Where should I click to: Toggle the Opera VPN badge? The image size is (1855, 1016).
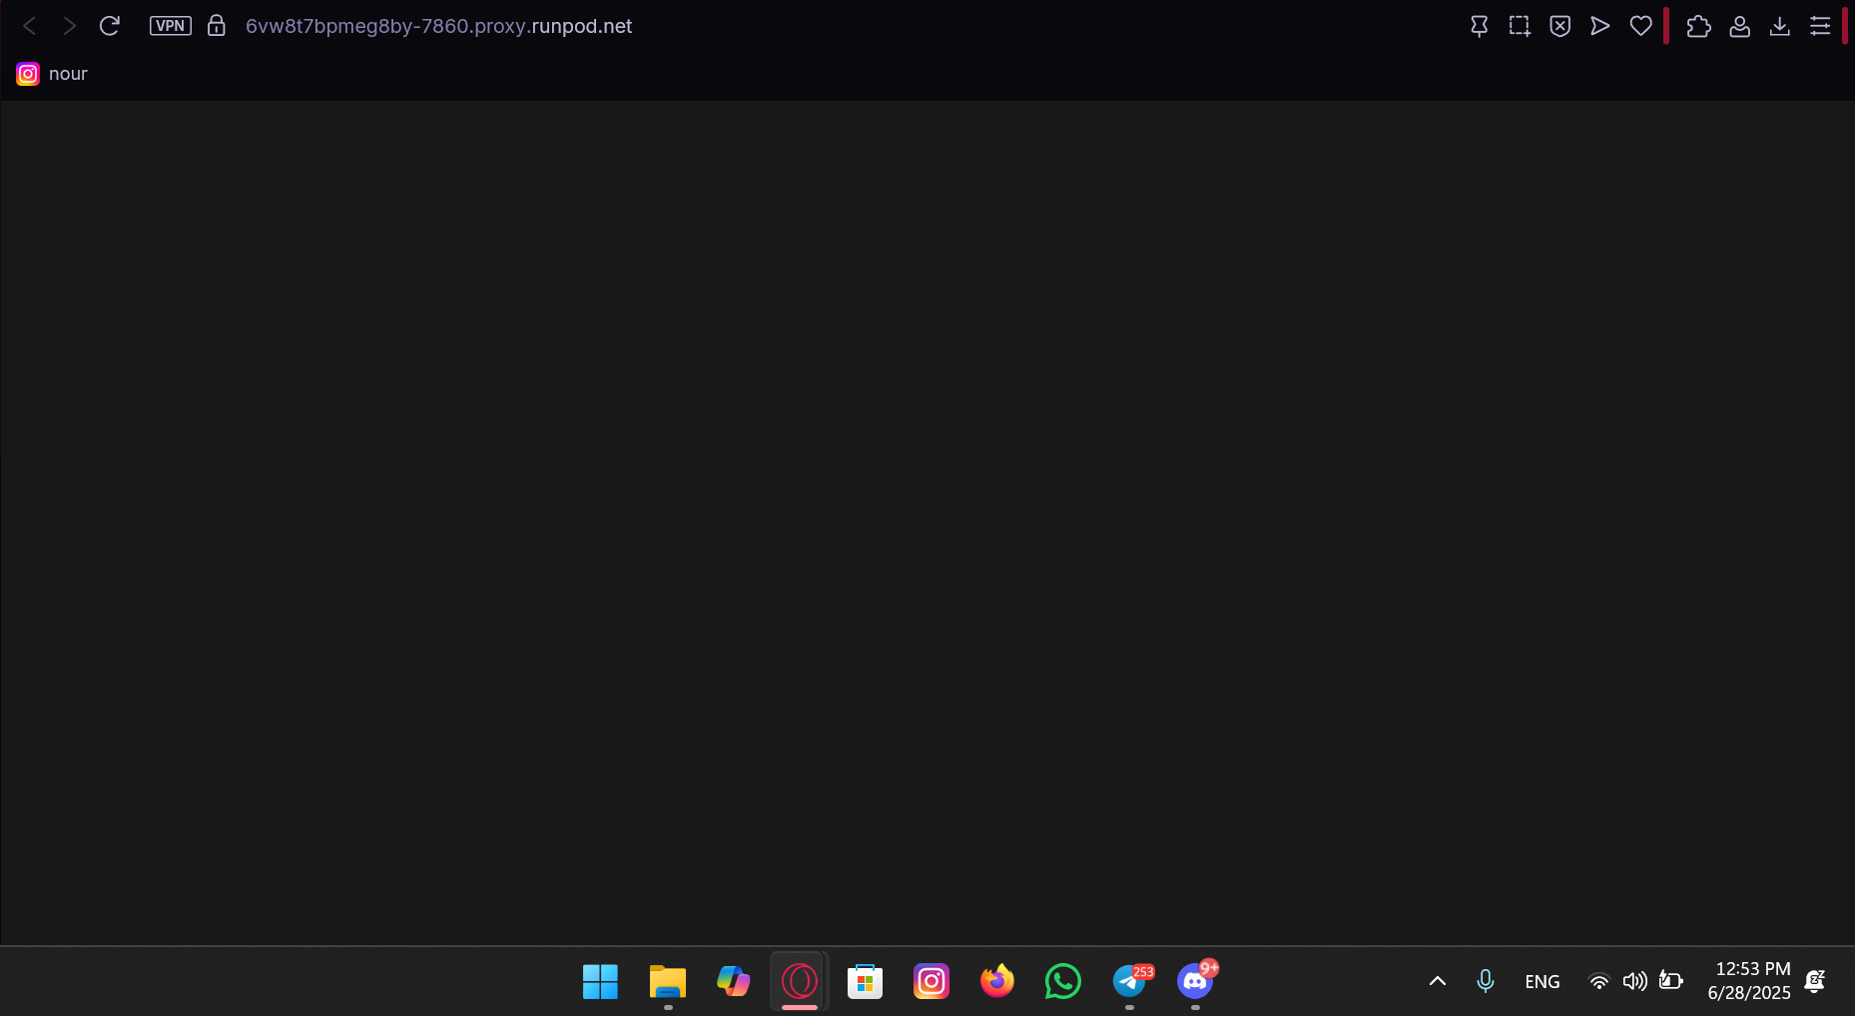171,26
